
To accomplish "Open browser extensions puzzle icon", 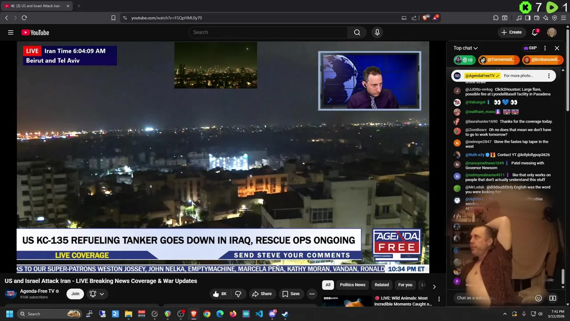I will click(x=496, y=18).
